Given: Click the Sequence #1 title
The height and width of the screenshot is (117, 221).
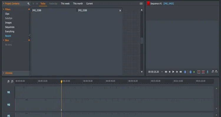Looking at the screenshot, I should (x=156, y=4).
